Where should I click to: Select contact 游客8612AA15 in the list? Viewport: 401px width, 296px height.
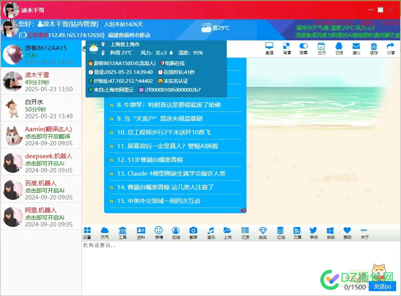pyautogui.click(x=41, y=54)
